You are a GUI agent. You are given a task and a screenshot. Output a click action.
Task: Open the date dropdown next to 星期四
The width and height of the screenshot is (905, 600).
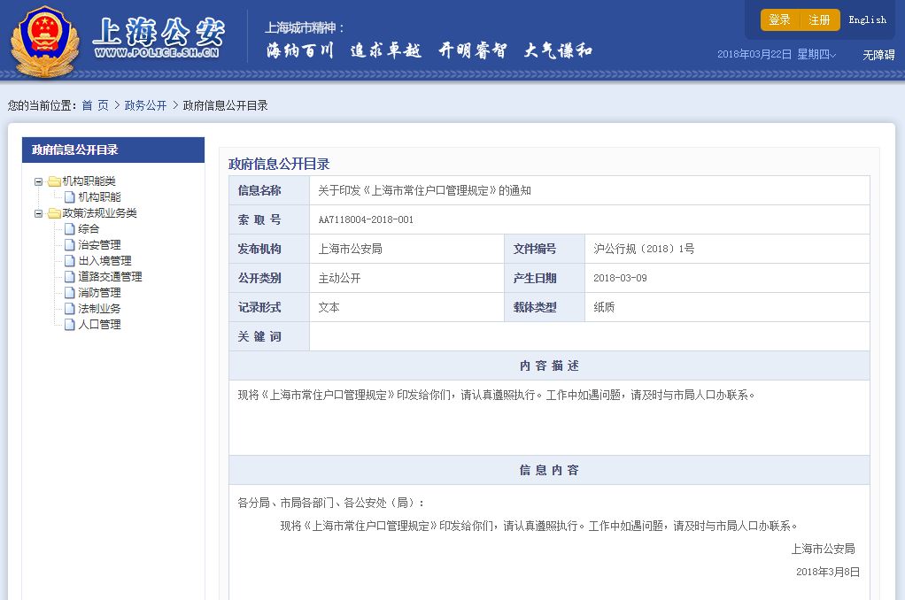tap(833, 55)
